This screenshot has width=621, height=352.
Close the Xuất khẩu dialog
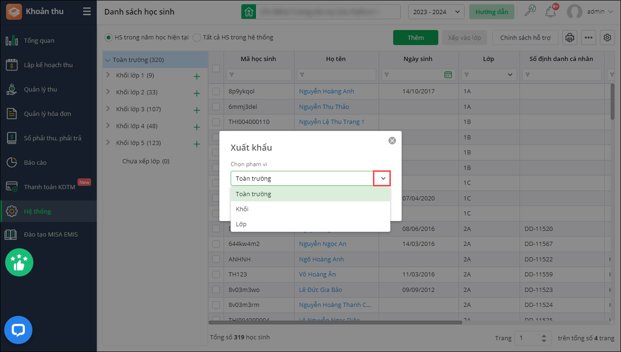tap(392, 140)
